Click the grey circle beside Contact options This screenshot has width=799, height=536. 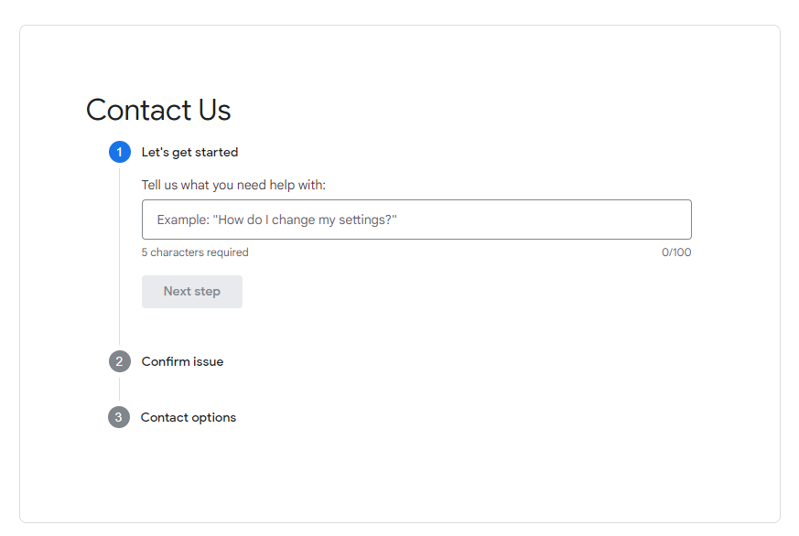click(119, 417)
